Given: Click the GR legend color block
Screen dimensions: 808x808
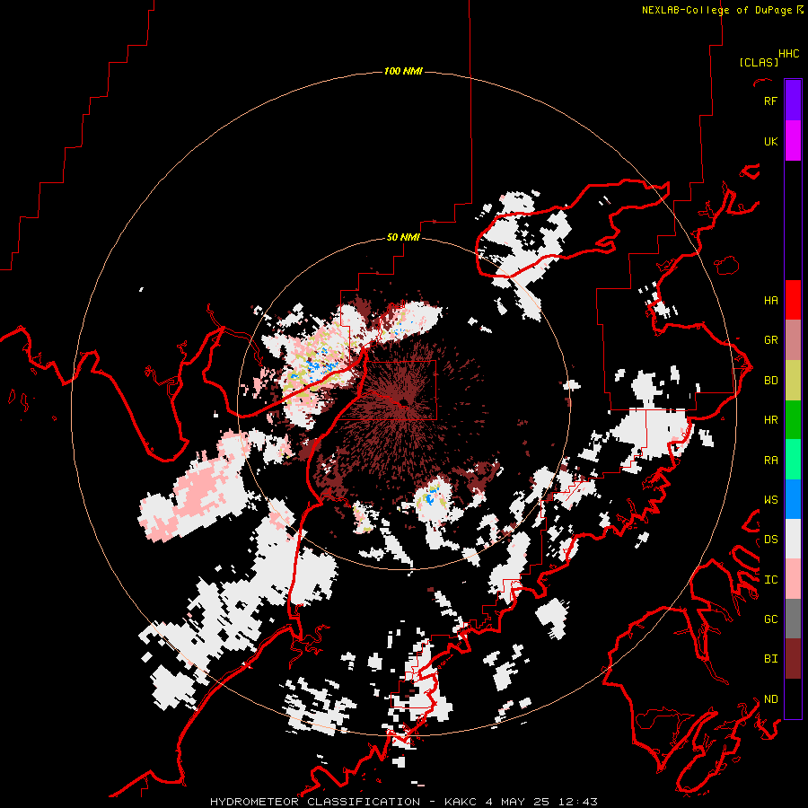Looking at the screenshot, I should click(x=793, y=339).
